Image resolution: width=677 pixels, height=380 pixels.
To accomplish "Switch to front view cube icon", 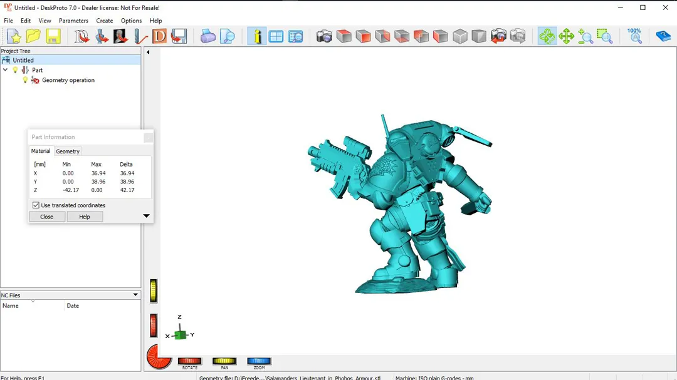I will click(x=363, y=36).
